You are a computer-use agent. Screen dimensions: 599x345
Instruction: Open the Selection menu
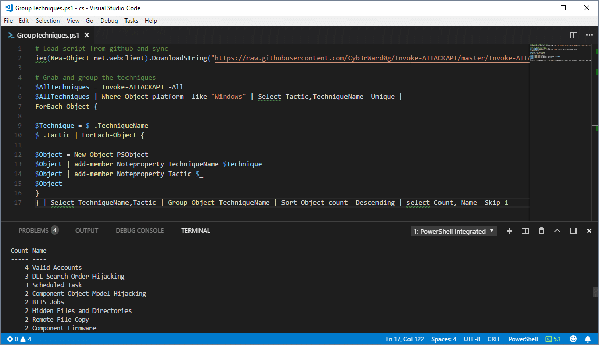(48, 21)
